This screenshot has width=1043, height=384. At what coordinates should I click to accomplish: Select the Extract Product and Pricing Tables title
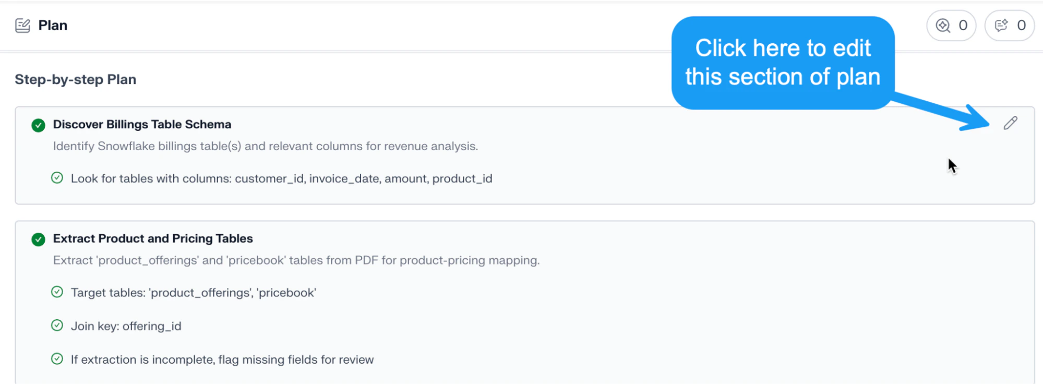tap(153, 238)
